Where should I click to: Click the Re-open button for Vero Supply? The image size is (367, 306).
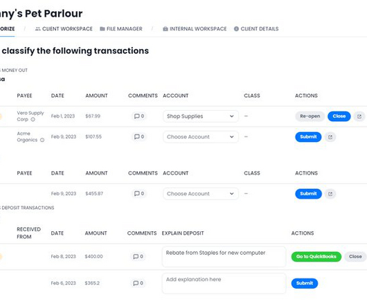310,116
